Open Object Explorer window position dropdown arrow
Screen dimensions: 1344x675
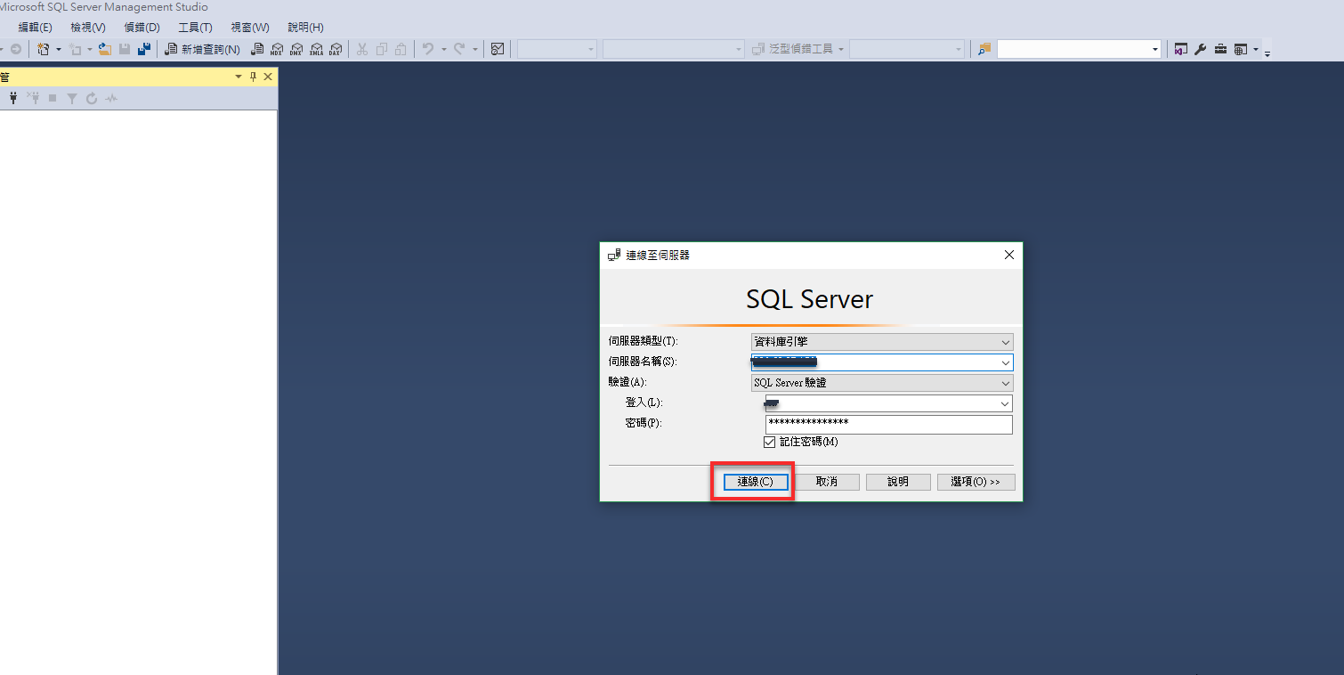(238, 77)
